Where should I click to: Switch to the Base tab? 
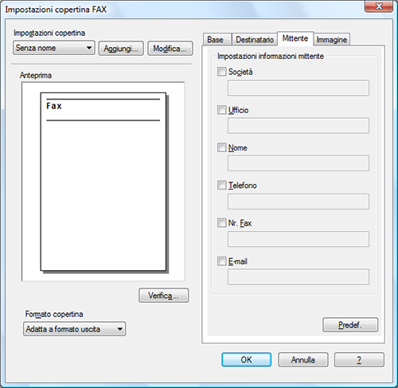point(217,40)
